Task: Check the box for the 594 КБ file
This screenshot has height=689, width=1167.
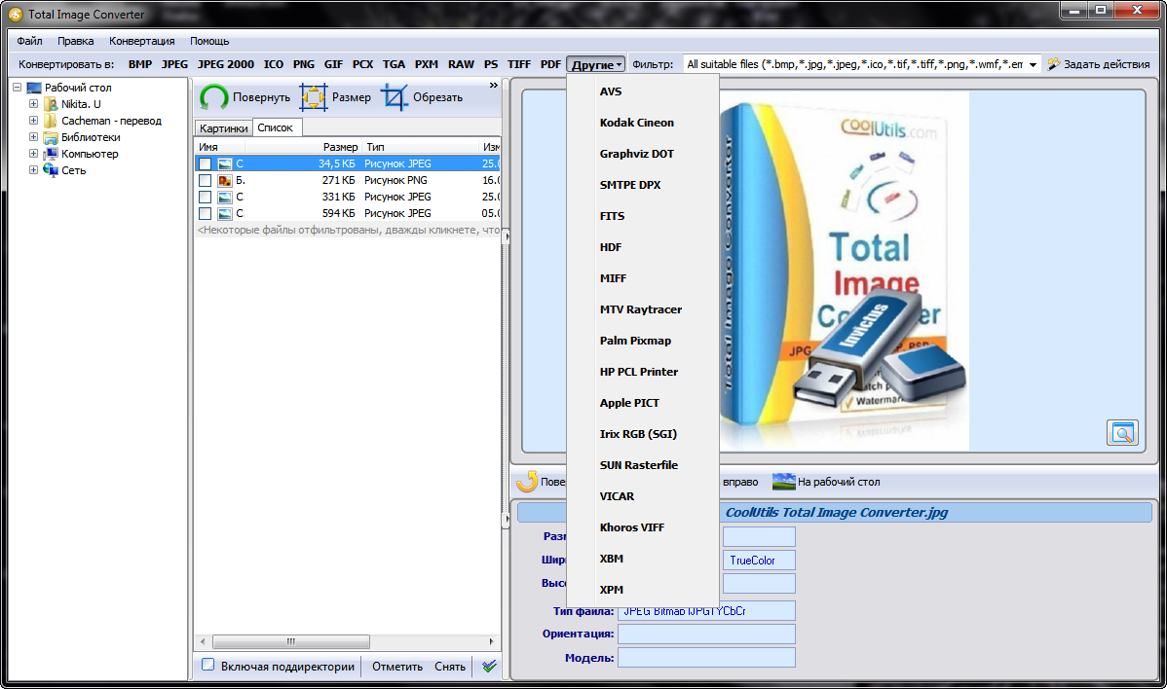Action: click(206, 213)
